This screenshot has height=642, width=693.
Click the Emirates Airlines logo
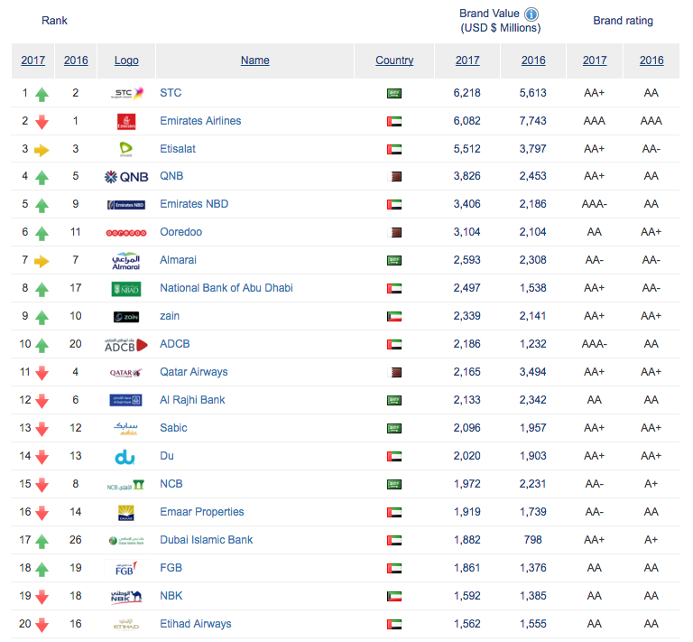pos(126,121)
